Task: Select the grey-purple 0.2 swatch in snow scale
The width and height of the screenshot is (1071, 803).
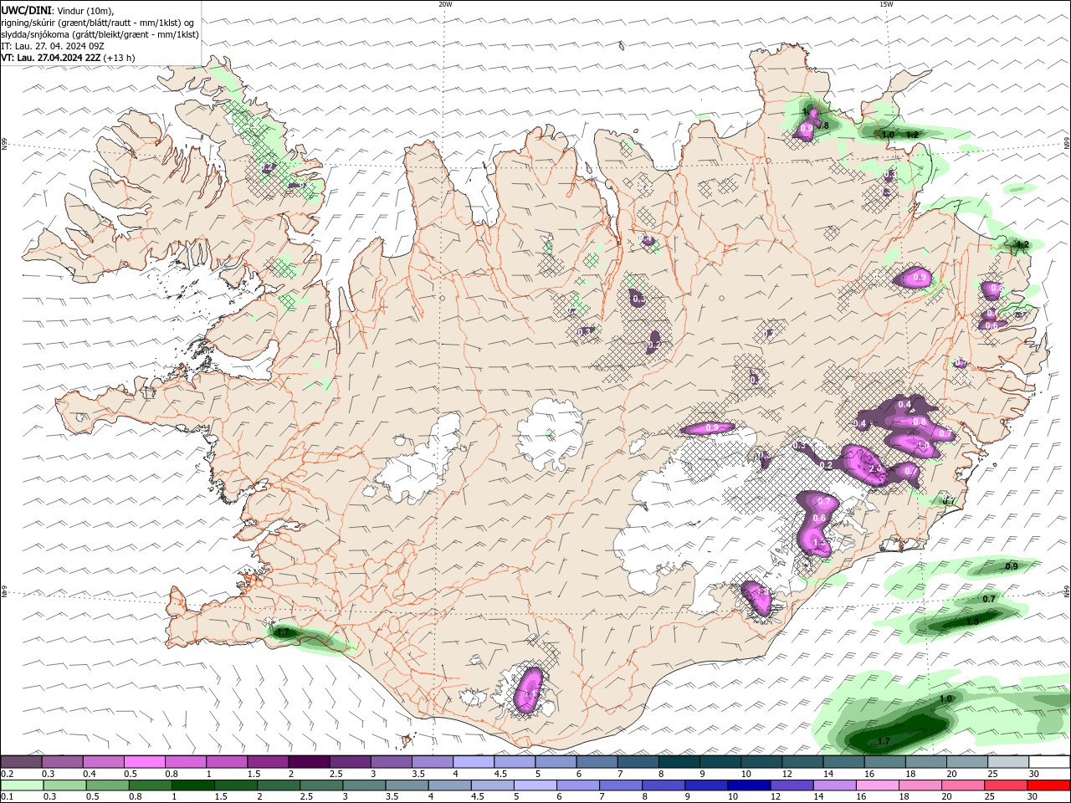Action: (21, 762)
